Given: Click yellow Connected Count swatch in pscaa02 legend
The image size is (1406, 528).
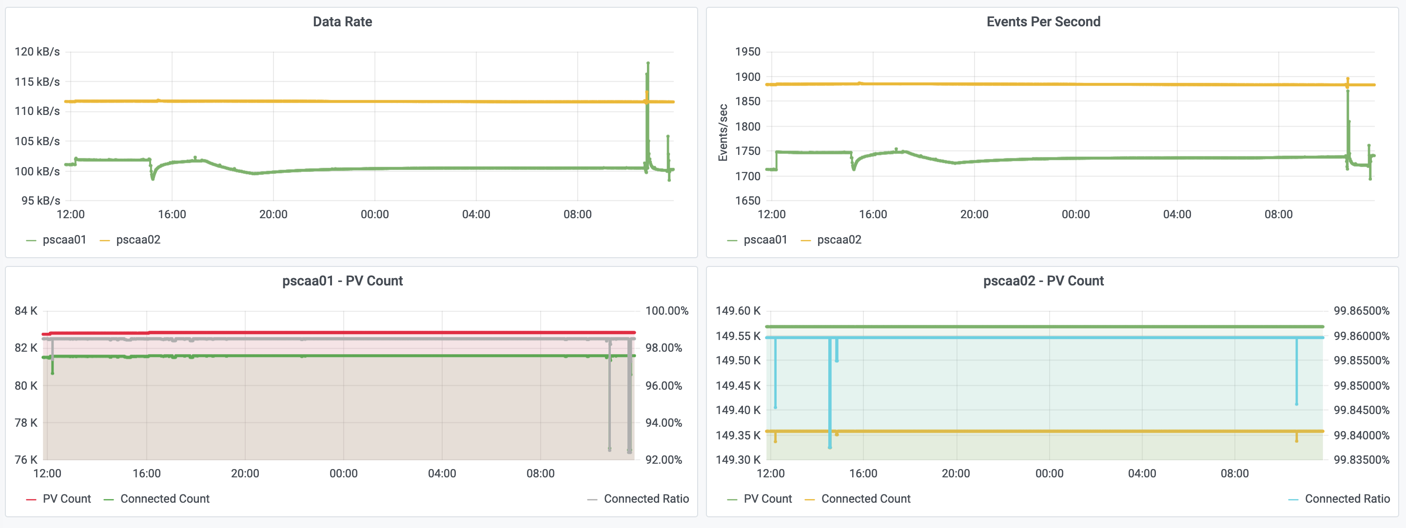Looking at the screenshot, I should [809, 500].
